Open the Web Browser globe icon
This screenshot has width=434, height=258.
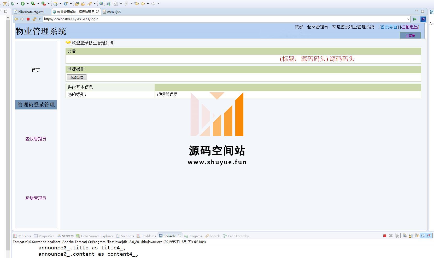(x=101, y=4)
